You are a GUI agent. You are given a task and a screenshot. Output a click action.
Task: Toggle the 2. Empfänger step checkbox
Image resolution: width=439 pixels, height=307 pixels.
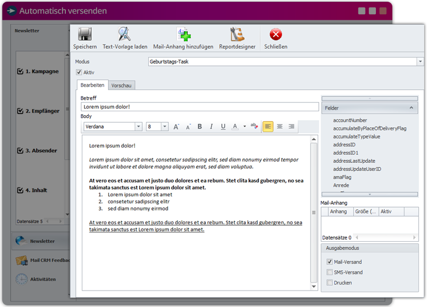[x=20, y=111]
